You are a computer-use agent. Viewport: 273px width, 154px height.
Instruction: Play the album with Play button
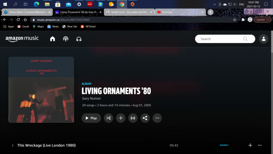[91, 118]
